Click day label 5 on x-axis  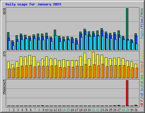pos(26,110)
